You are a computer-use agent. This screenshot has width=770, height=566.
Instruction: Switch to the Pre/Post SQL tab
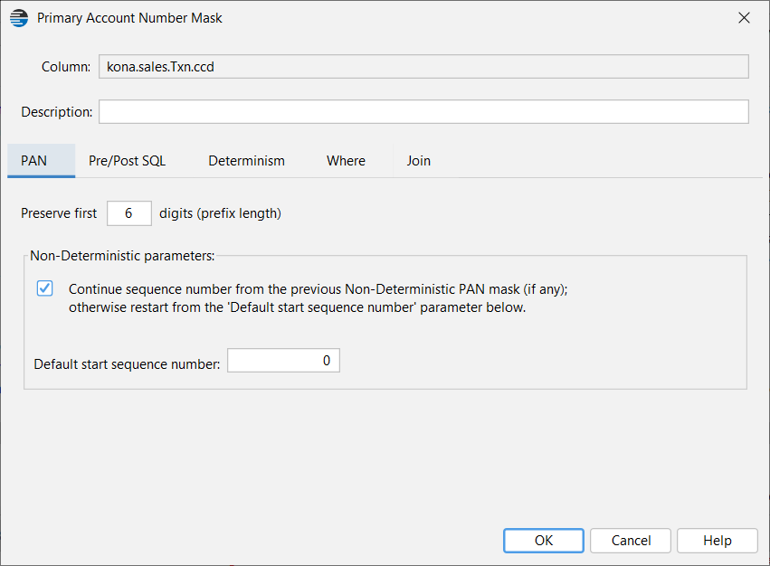(x=128, y=161)
